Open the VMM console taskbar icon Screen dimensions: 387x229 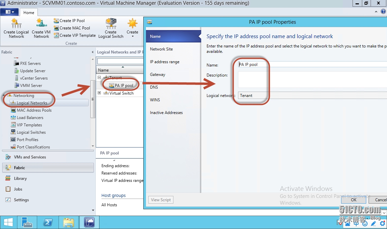89,222
